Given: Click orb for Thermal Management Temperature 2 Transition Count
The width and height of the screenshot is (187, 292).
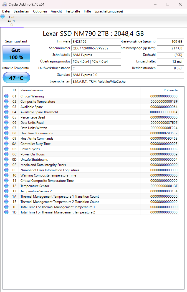Looking at the screenshot, I should [x=6, y=202].
